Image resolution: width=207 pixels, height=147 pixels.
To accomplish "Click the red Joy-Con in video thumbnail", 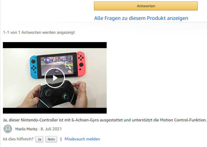I will click(x=81, y=64).
